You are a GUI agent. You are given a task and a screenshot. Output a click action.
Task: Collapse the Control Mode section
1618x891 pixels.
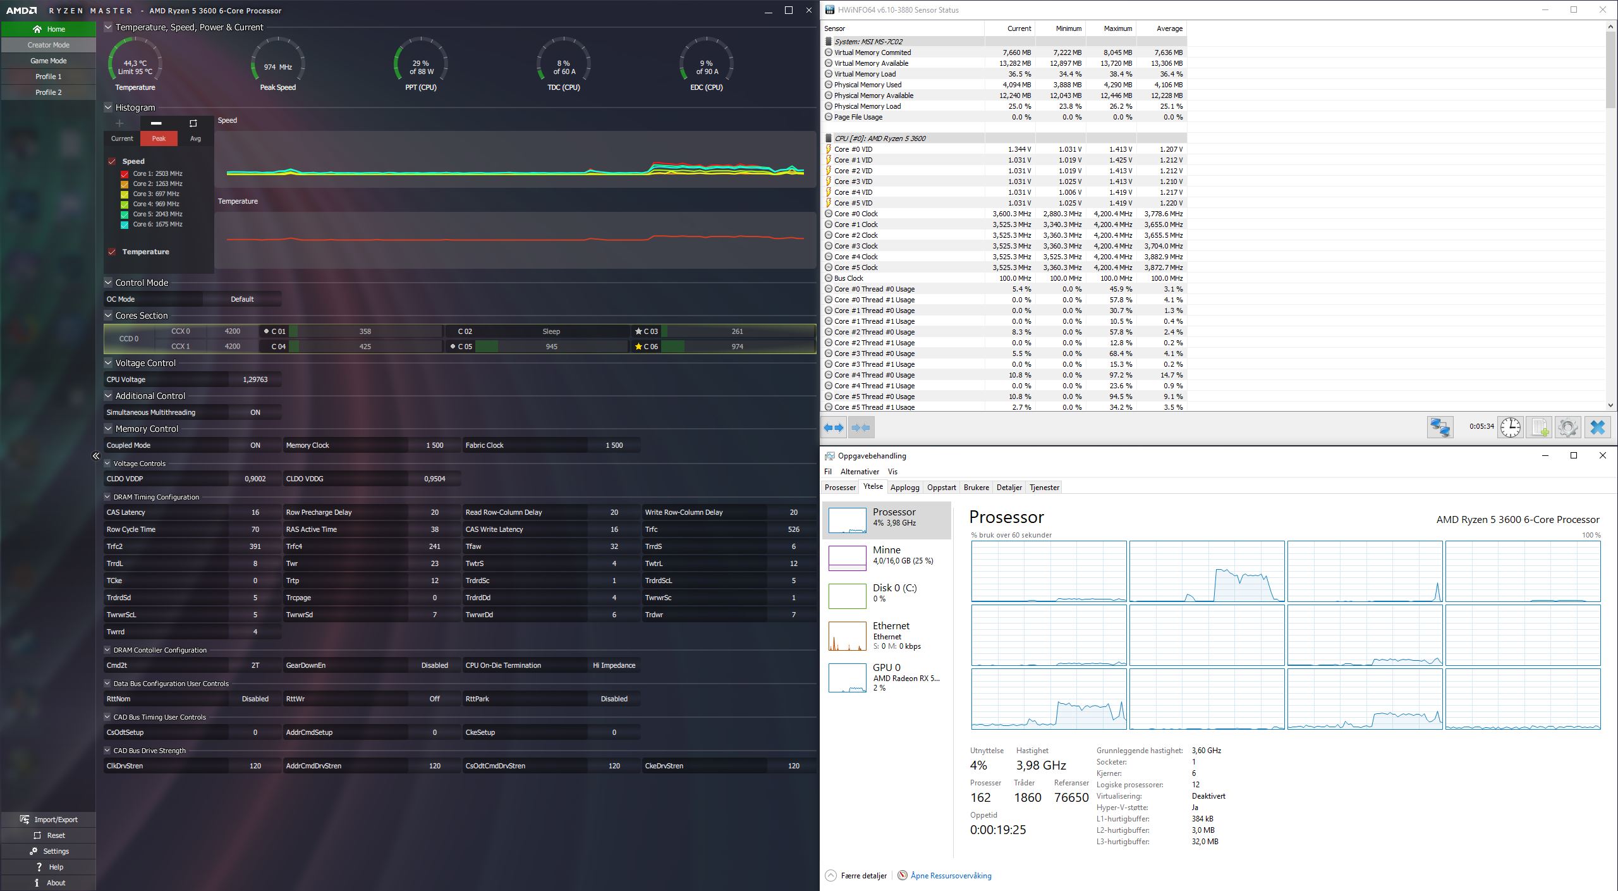(x=108, y=283)
